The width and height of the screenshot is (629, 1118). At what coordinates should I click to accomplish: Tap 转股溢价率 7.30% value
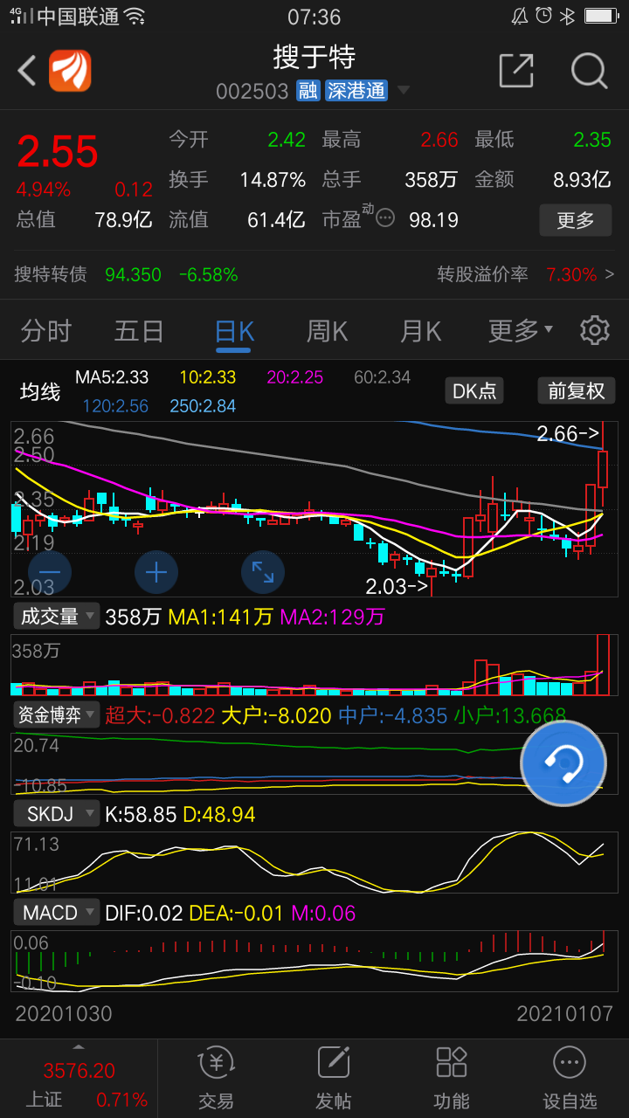(571, 274)
